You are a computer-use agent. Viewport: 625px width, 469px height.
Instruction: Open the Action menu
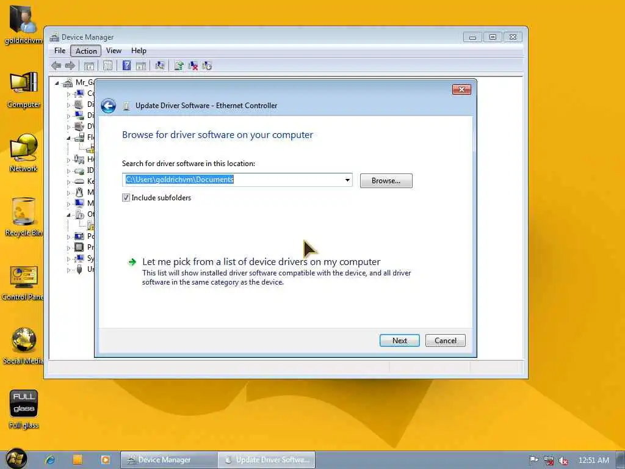[x=86, y=51]
